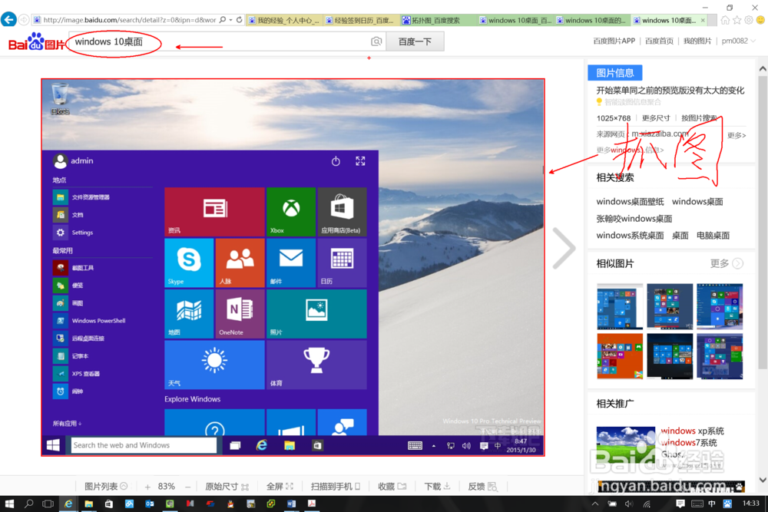Expand hidden system tray icons chevron
768x512 pixels.
coord(595,504)
